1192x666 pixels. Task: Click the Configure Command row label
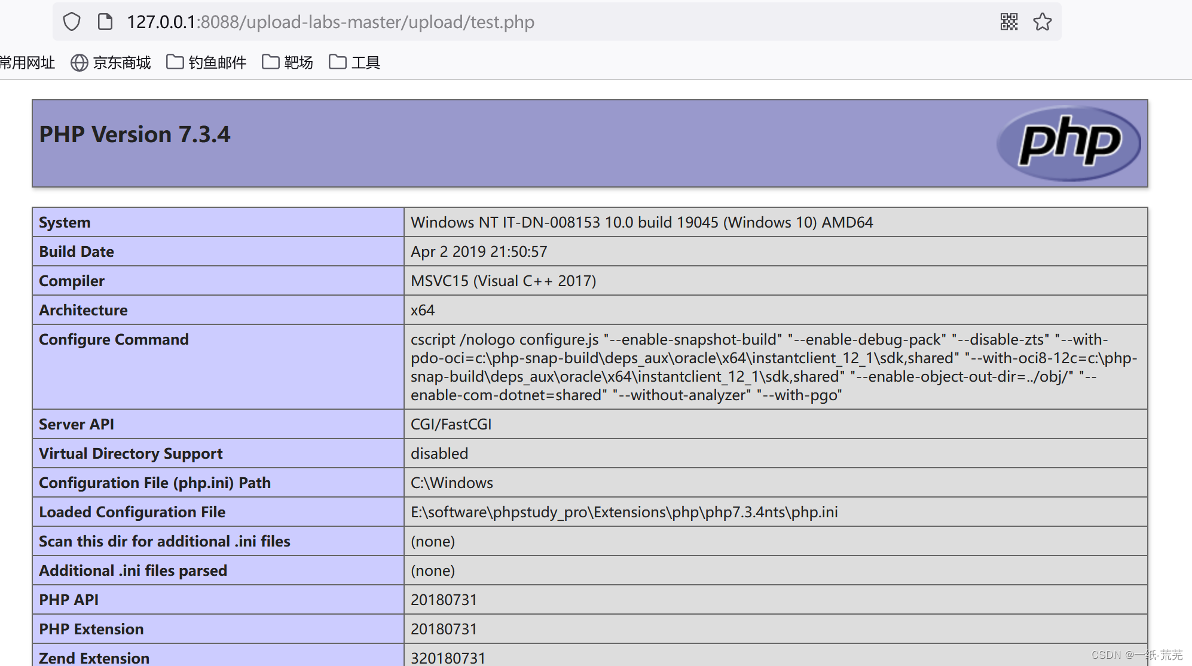114,339
